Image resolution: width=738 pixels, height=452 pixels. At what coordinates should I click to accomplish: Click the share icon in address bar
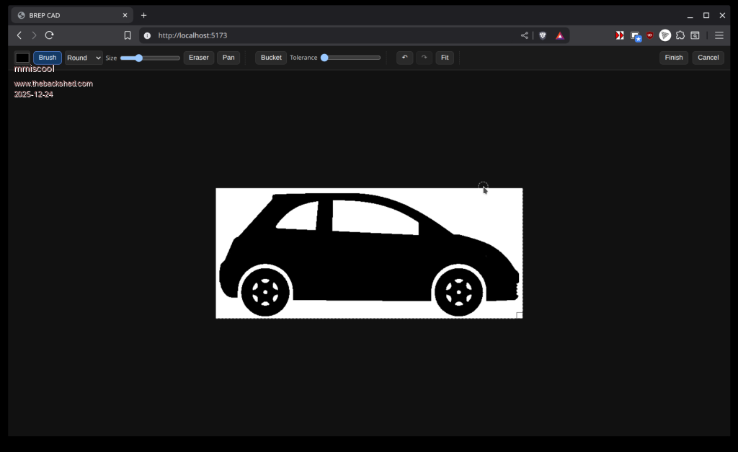tap(525, 35)
